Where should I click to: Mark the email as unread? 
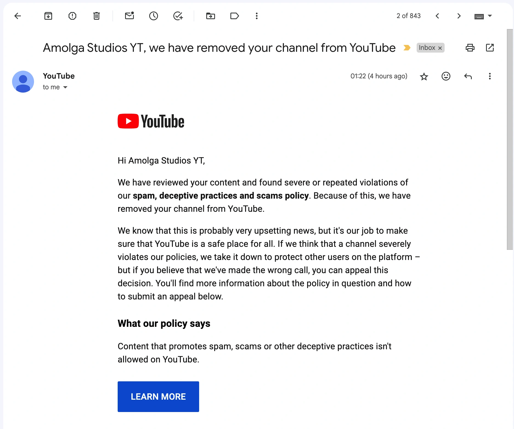[129, 16]
